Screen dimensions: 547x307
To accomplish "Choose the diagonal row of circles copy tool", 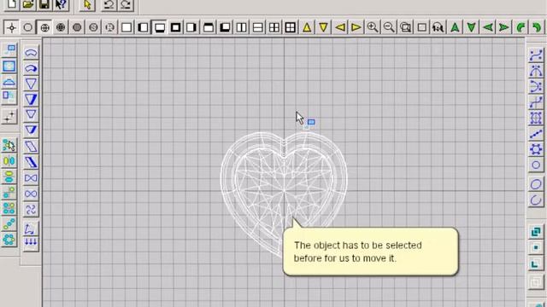I will coord(9,223).
